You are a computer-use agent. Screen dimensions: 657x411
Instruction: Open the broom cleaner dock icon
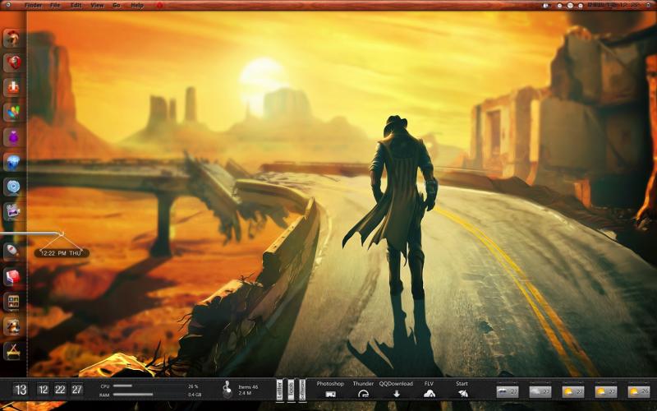[x=13, y=351]
